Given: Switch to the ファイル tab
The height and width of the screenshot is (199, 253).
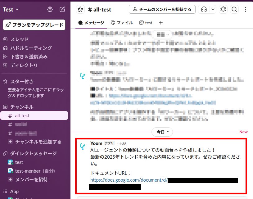Looking at the screenshot, I should 122,23.
